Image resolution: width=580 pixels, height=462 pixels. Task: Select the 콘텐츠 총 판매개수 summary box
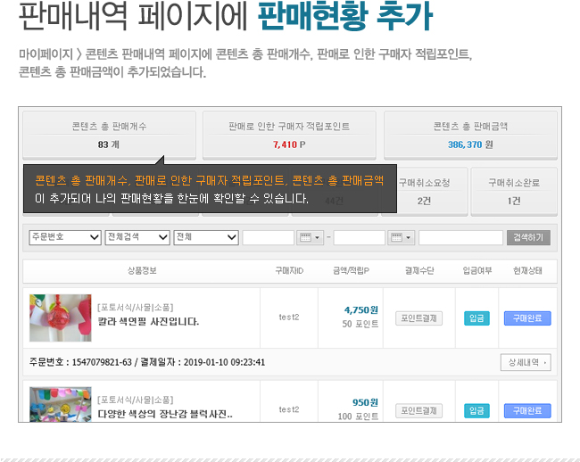point(109,136)
